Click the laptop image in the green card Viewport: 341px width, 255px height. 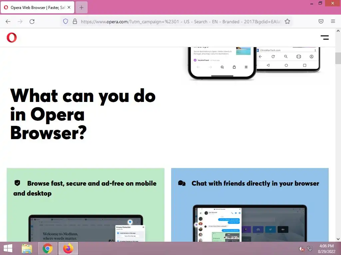(x=87, y=228)
